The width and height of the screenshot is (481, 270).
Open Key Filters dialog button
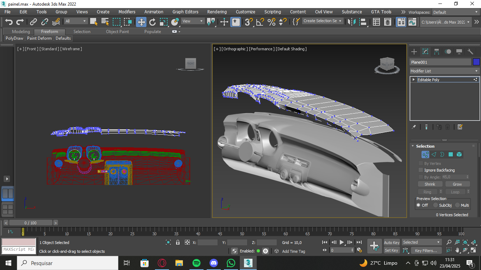pyautogui.click(x=426, y=251)
